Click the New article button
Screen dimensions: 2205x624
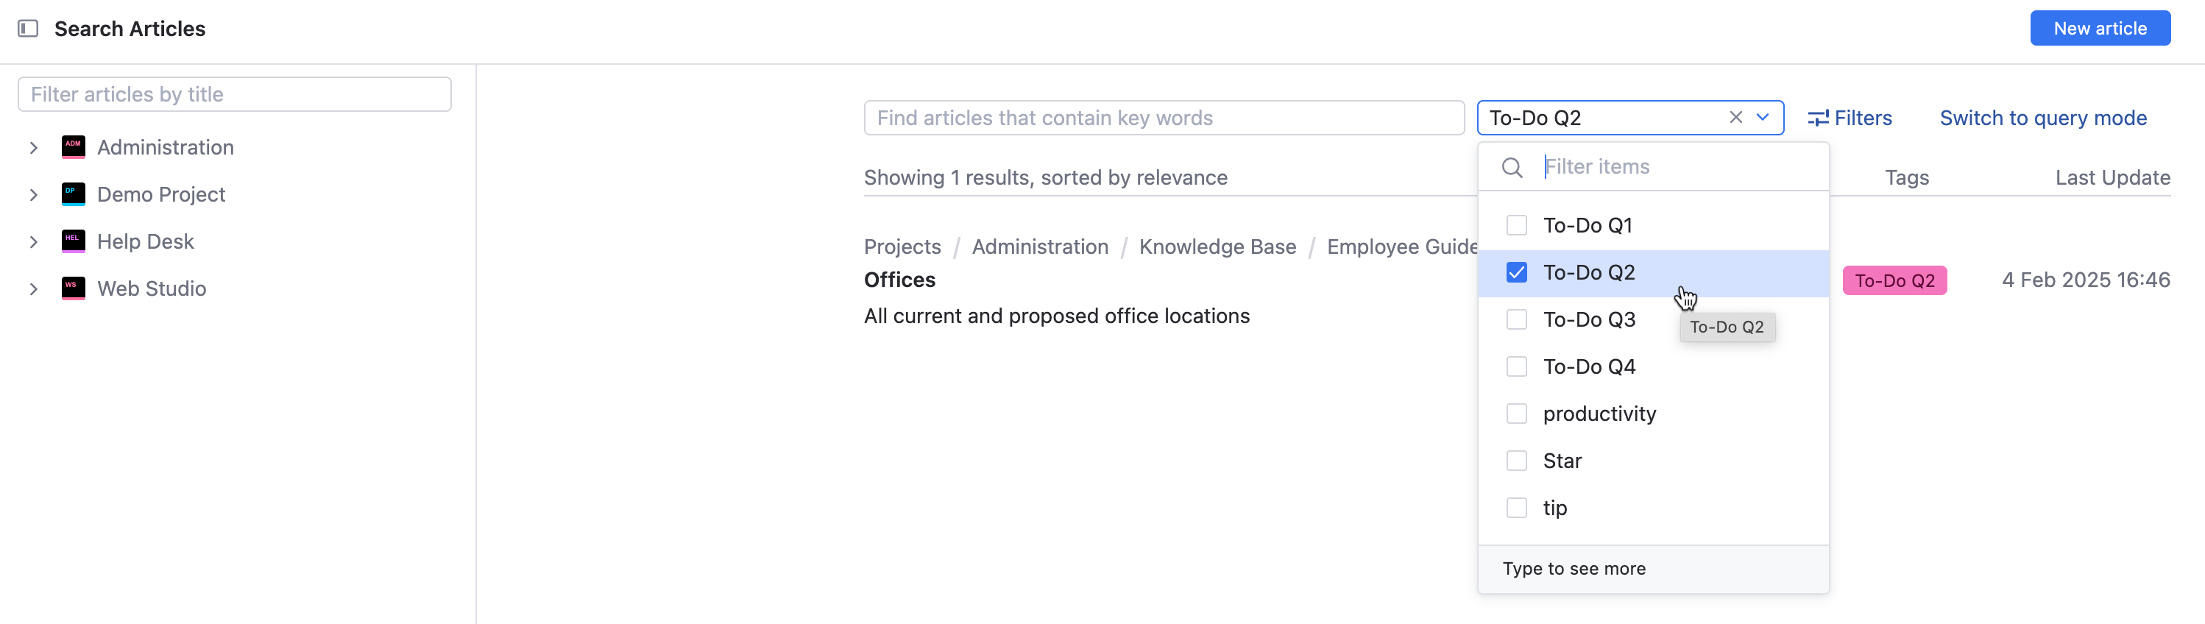(x=2100, y=28)
